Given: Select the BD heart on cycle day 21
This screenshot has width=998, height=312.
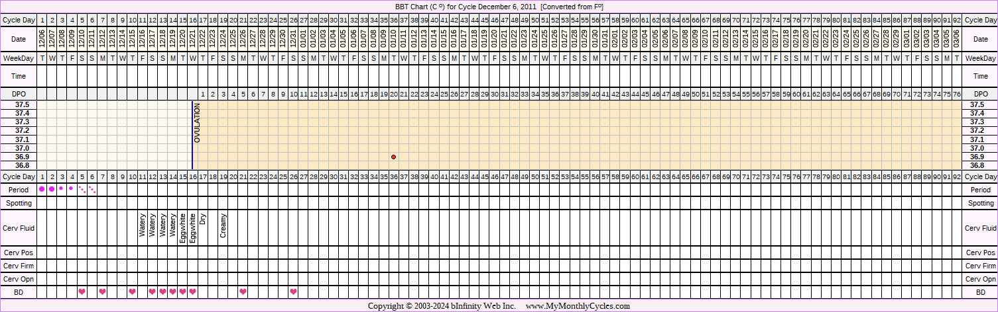Looking at the screenshot, I should point(243,292).
